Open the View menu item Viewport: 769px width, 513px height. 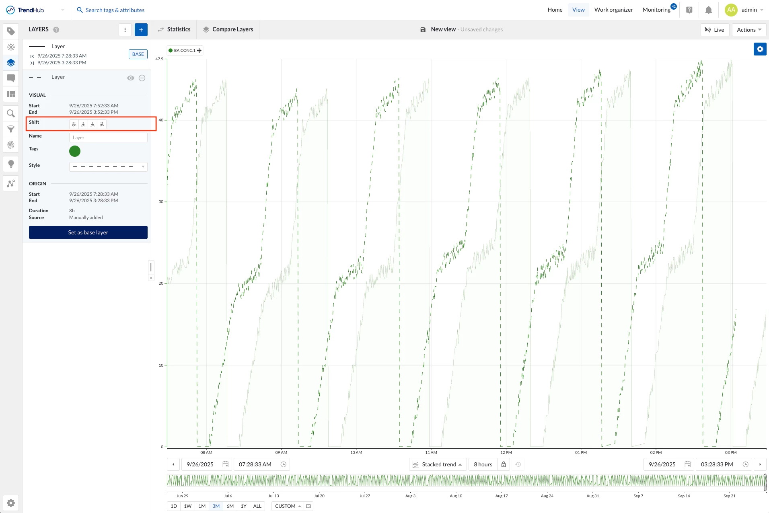tap(578, 10)
